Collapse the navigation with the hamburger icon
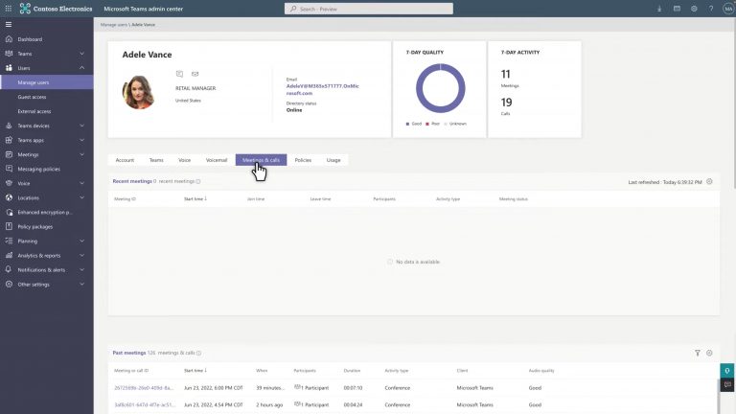Viewport: 736px width, 414px height. [x=9, y=24]
